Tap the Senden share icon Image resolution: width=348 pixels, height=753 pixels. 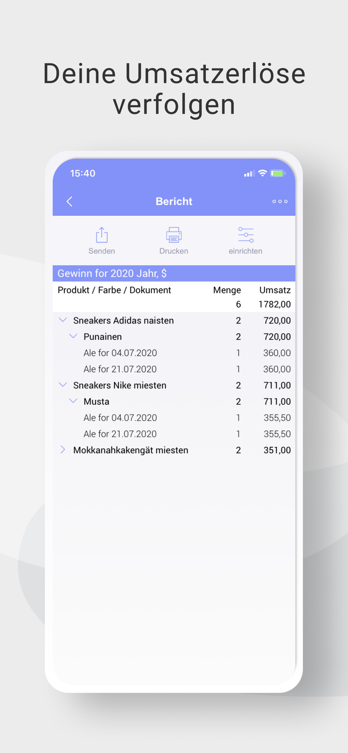pyautogui.click(x=102, y=235)
